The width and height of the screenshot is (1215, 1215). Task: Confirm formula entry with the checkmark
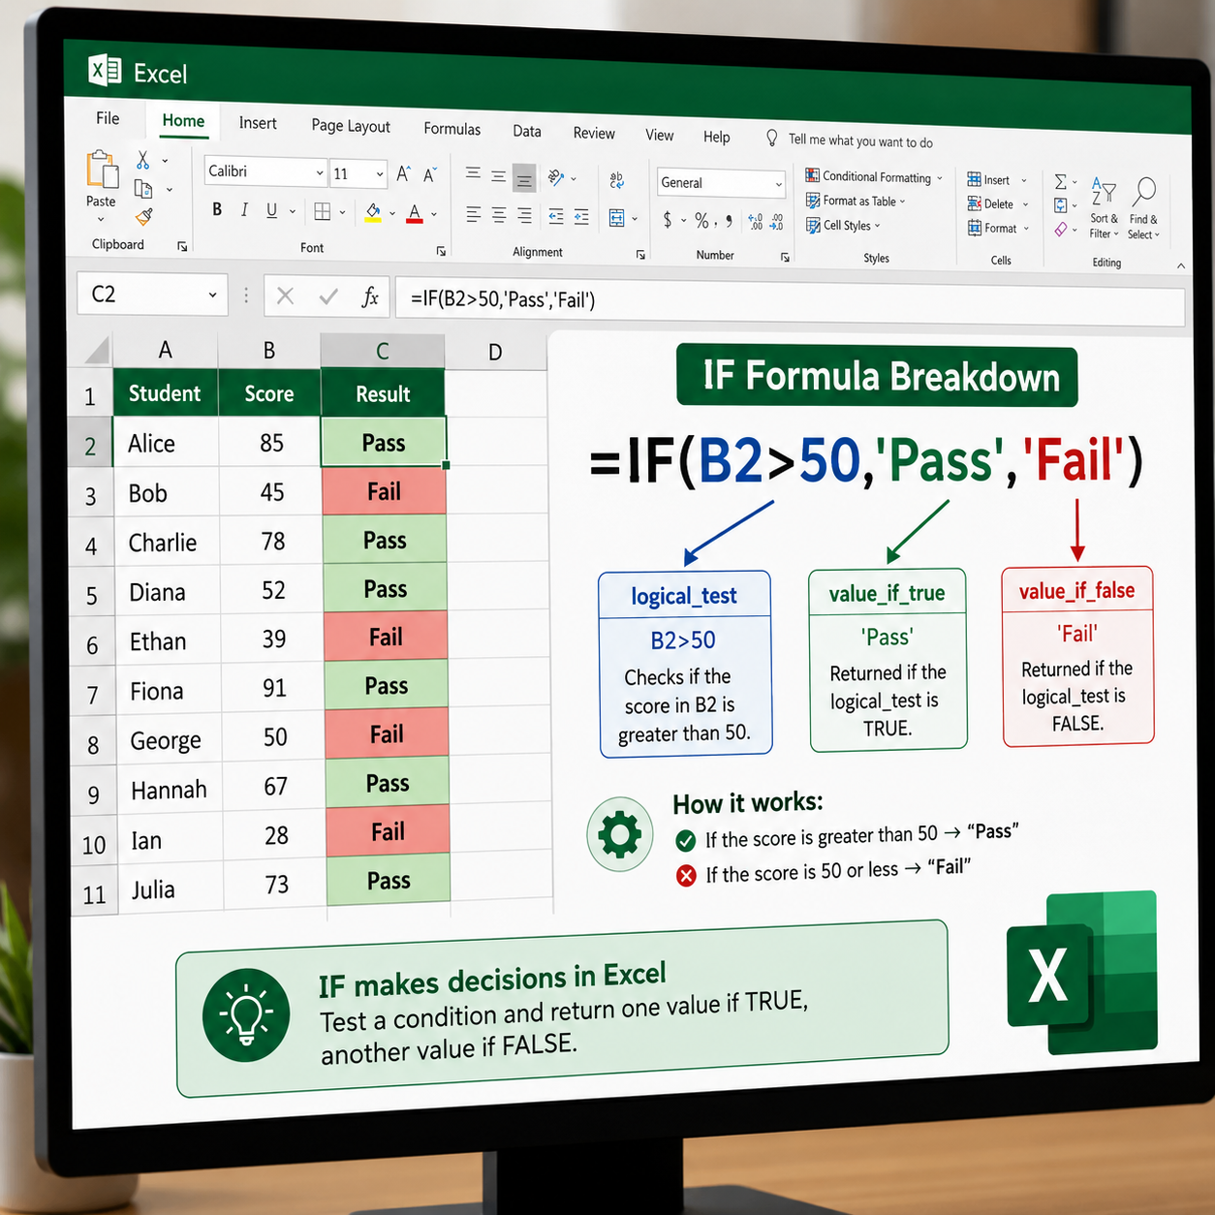328,296
